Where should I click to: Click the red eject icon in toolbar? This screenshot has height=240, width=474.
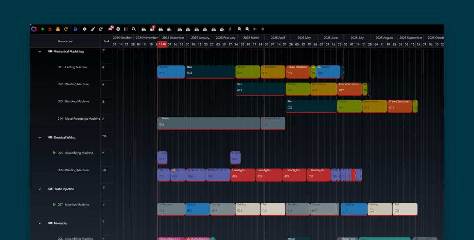point(50,29)
